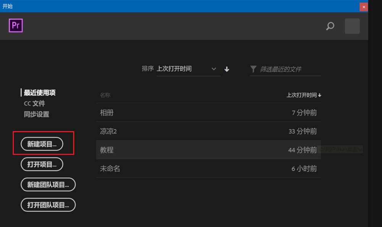Open the recent project 教程
This screenshot has width=382, height=227.
[208, 150]
